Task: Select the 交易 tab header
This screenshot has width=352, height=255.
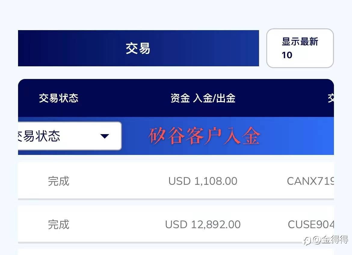Action: coord(138,48)
